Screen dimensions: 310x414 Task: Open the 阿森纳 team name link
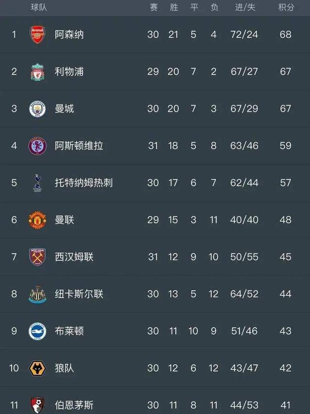pyautogui.click(x=69, y=35)
